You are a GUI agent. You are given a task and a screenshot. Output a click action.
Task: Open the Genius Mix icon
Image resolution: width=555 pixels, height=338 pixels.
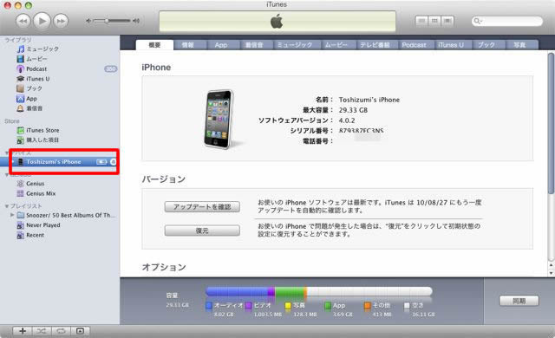click(21, 193)
